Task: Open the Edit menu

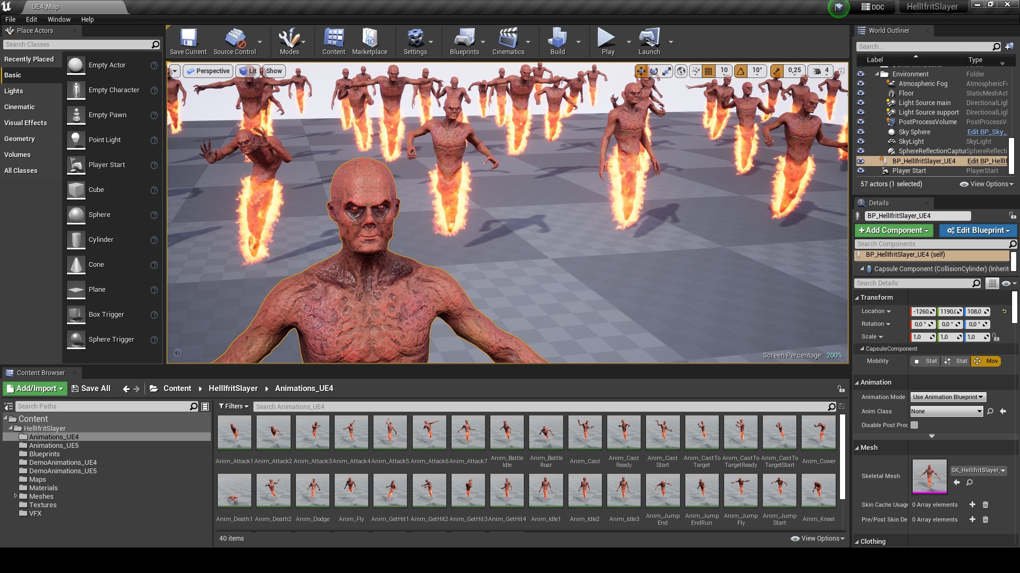Action: (31, 19)
